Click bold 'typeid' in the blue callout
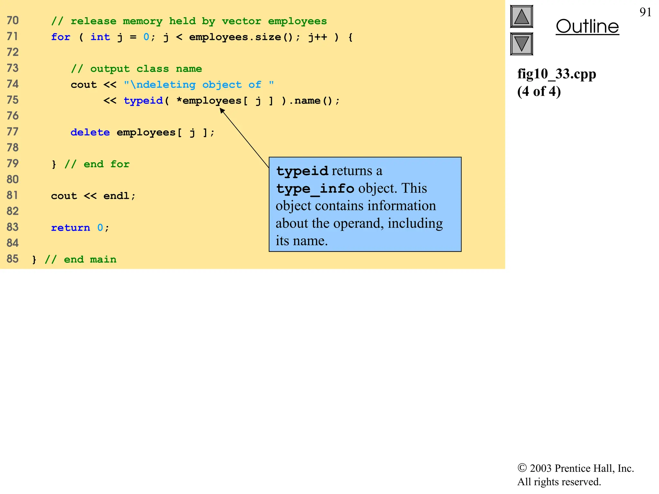 click(302, 171)
